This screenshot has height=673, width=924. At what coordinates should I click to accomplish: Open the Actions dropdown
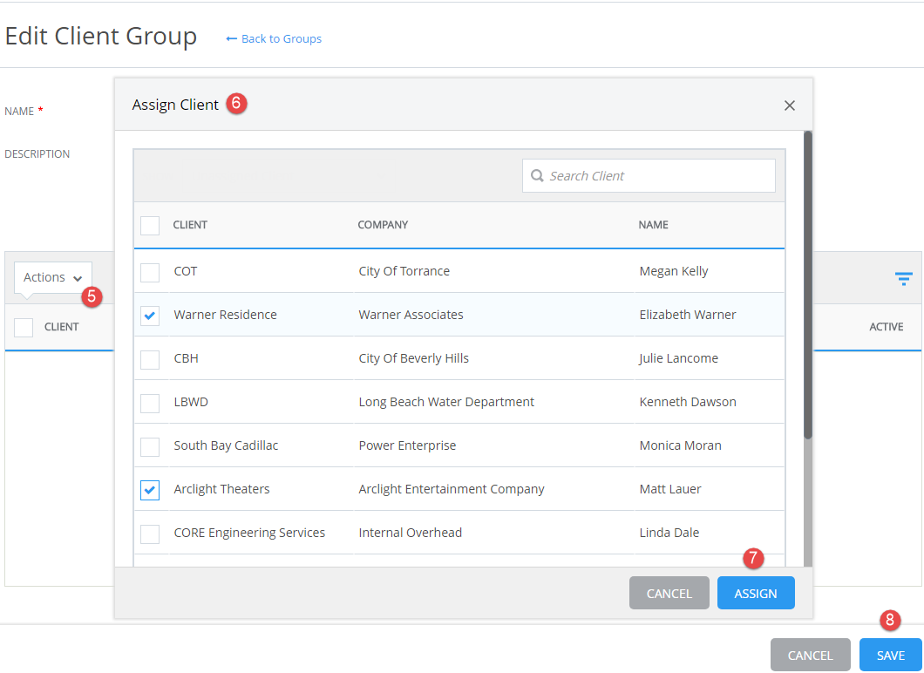(51, 276)
